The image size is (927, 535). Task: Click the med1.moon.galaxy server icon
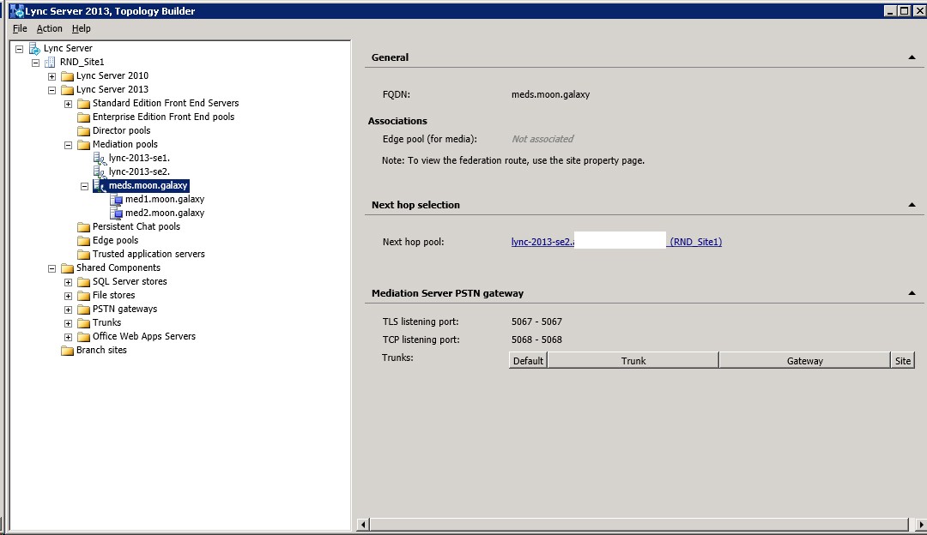116,200
